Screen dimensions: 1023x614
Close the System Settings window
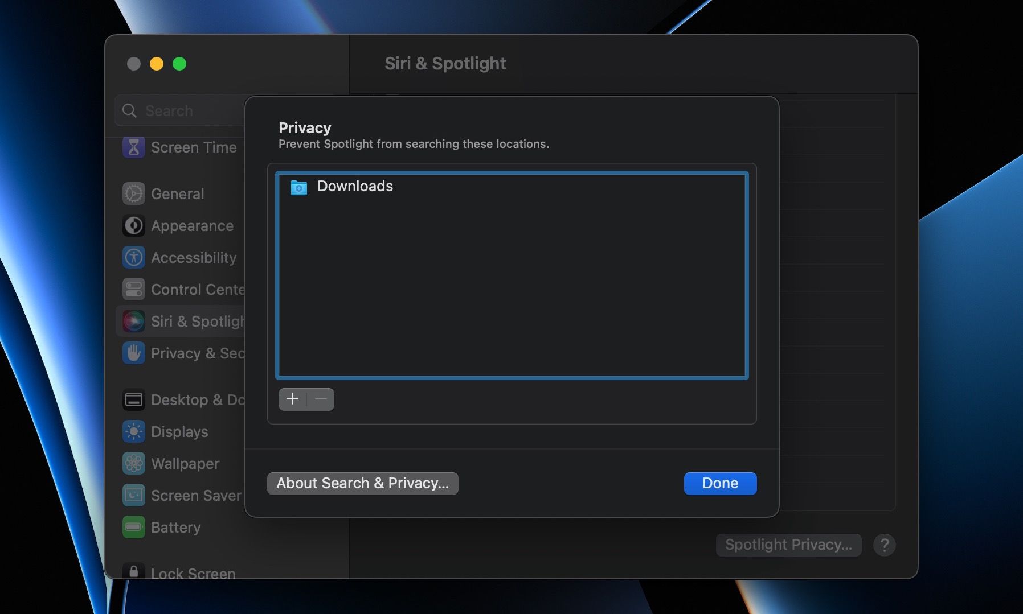[x=134, y=64]
